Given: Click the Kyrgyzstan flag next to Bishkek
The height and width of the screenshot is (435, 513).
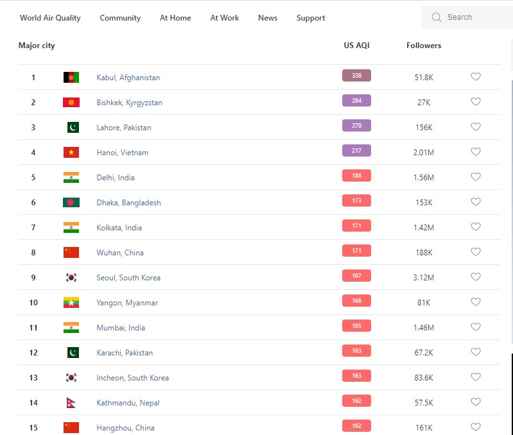Looking at the screenshot, I should tap(71, 103).
